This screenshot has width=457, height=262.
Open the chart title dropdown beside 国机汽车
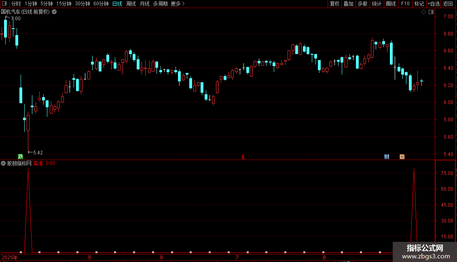(54, 12)
